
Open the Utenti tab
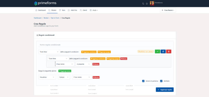(x=83, y=10)
